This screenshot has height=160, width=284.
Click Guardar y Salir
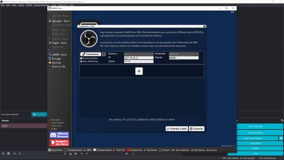177,128
